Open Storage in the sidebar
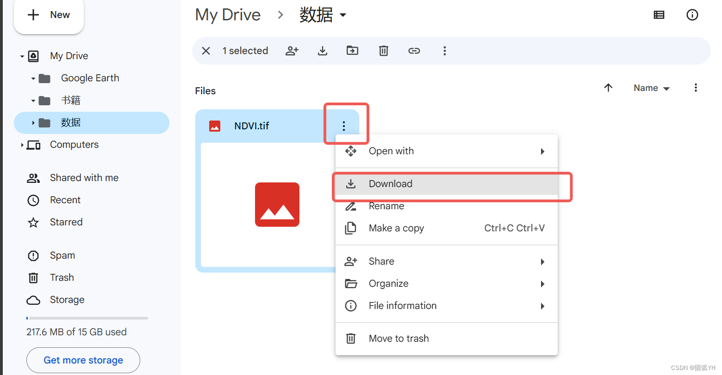 tap(67, 300)
